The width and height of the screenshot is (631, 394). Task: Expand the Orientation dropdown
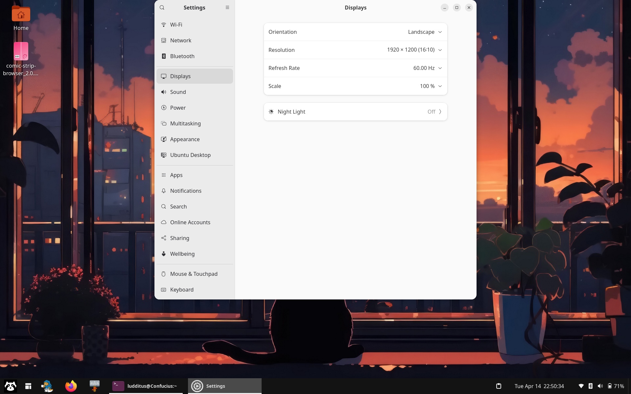pos(425,32)
